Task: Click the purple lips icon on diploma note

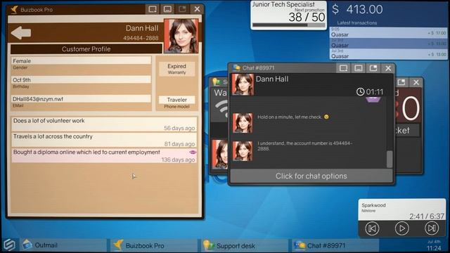Action: (193, 152)
